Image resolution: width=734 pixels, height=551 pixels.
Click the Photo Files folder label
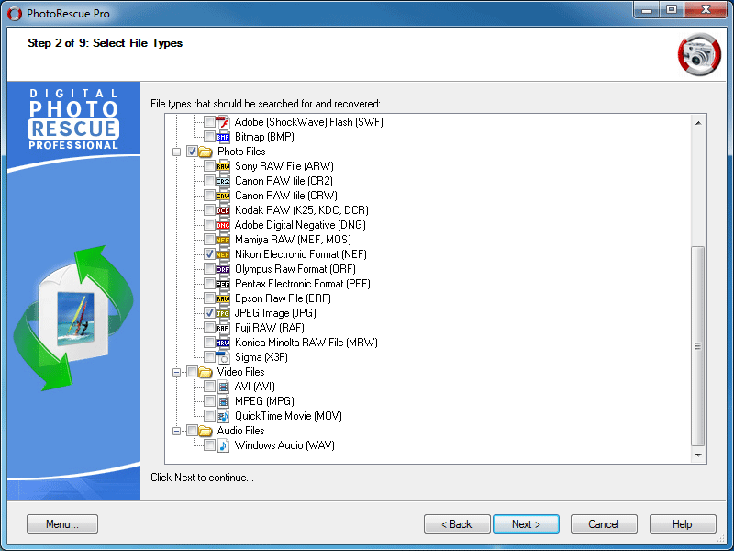pos(241,152)
